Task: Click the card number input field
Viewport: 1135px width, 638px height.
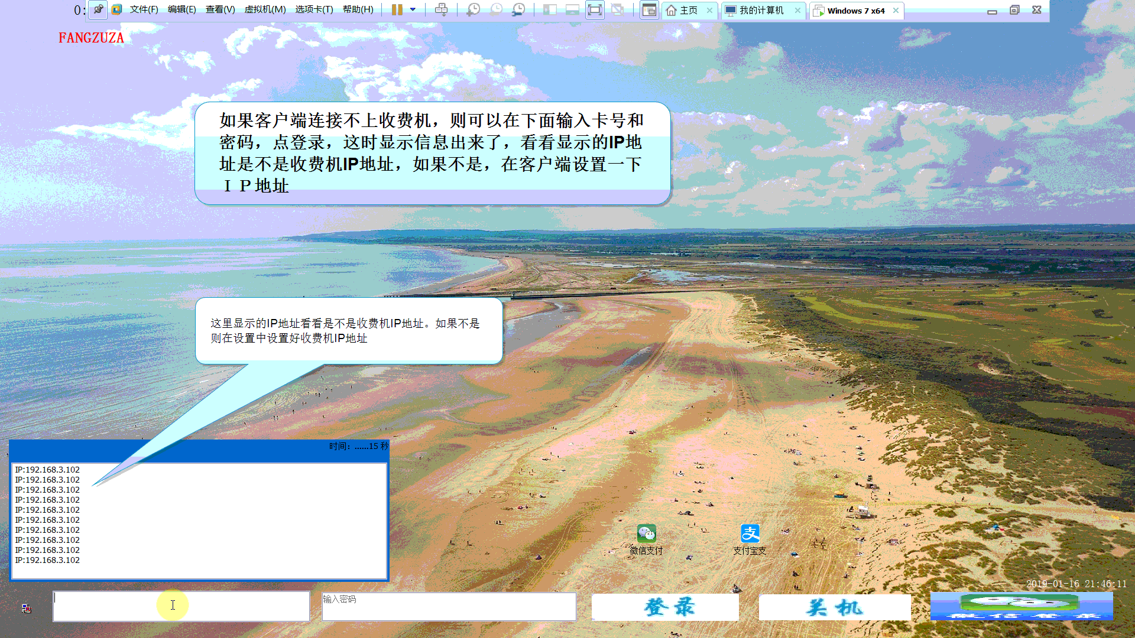Action: pos(181,607)
